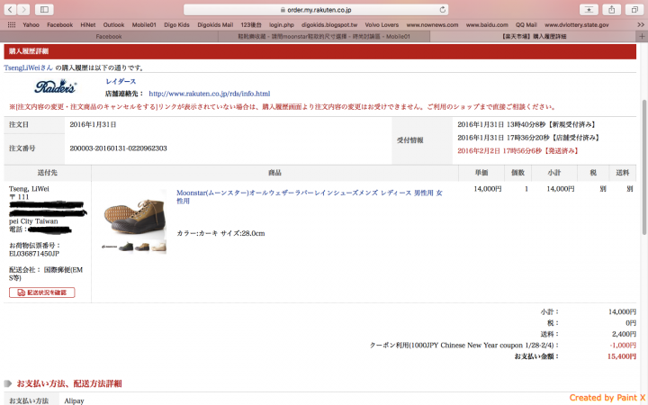Select the -1,000円 coupon discount value

(x=623, y=345)
